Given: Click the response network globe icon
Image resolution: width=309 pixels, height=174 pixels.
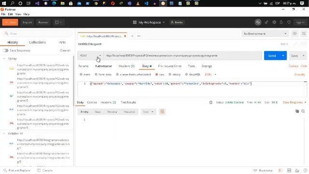Looking at the screenshot, I should coord(211,102).
